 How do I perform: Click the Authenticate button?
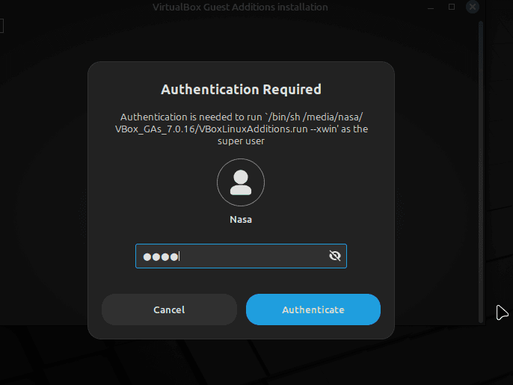click(313, 309)
